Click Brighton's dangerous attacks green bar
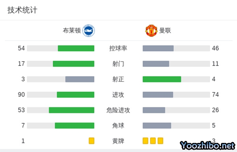Viewport: 237px width, 152px height. (71, 110)
